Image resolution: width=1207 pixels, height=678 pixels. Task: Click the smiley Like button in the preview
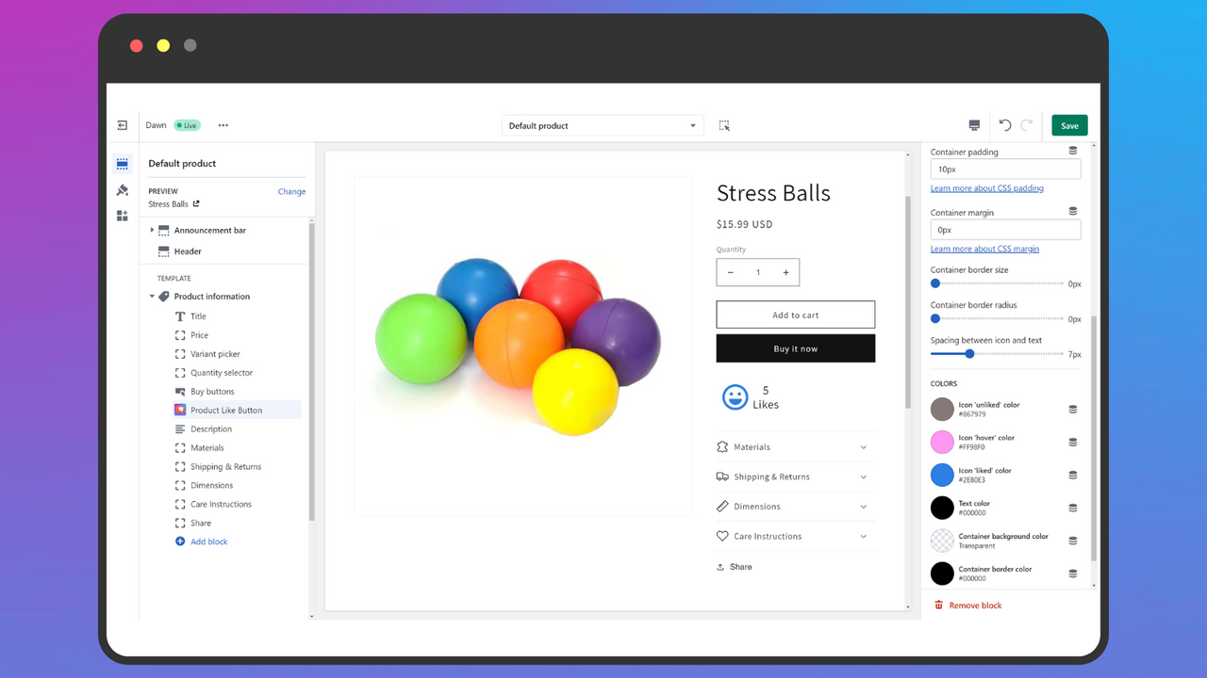tap(736, 396)
